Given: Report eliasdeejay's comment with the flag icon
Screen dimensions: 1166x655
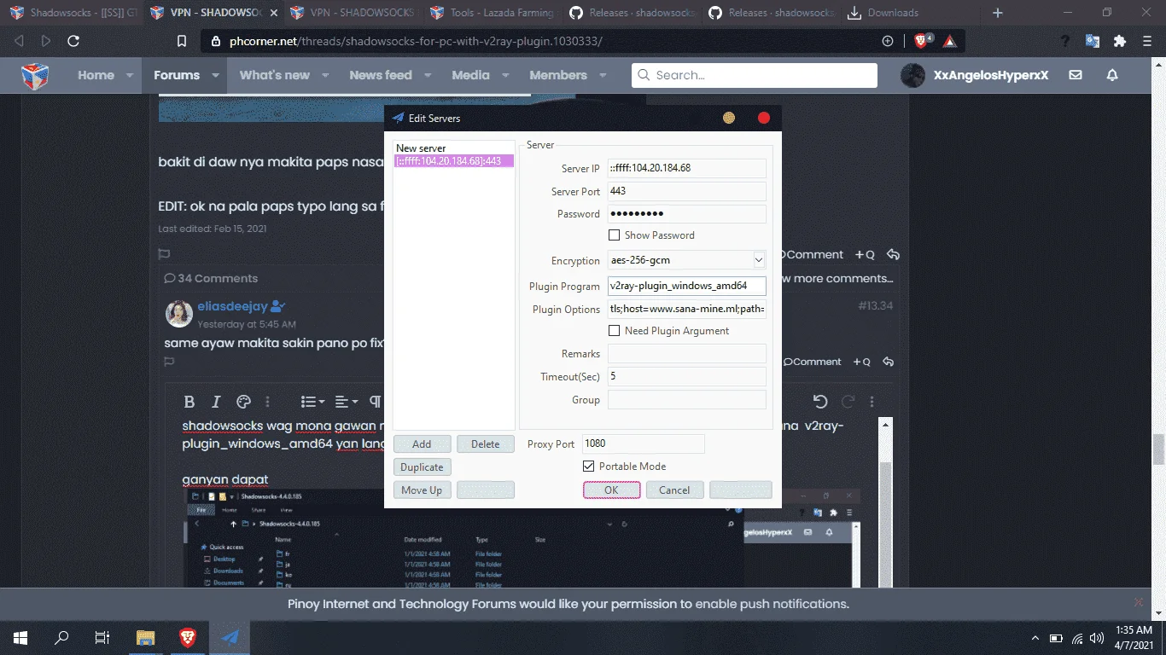Looking at the screenshot, I should click(x=169, y=362).
